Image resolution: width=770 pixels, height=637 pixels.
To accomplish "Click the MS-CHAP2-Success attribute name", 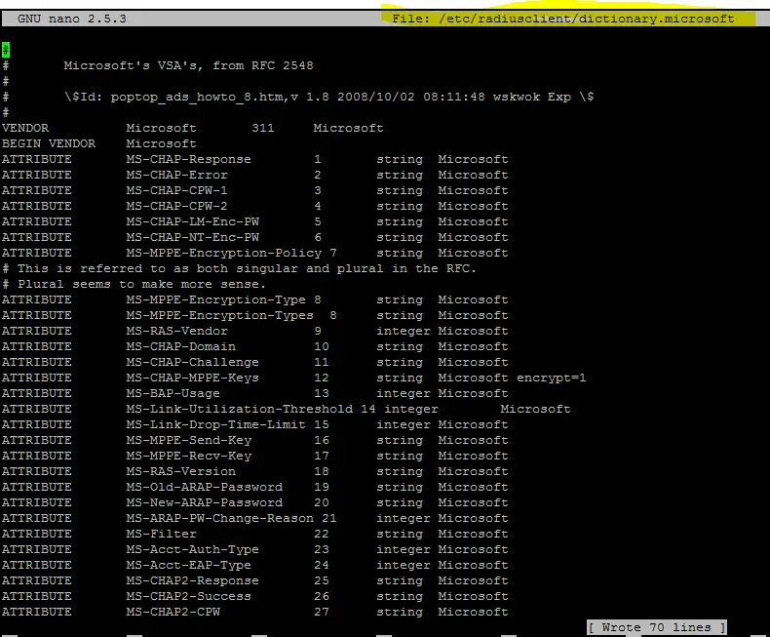I will (188, 596).
